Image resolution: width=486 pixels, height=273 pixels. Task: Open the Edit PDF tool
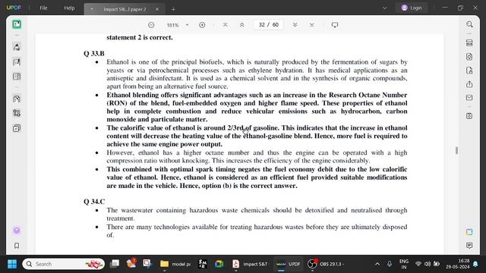(x=17, y=62)
